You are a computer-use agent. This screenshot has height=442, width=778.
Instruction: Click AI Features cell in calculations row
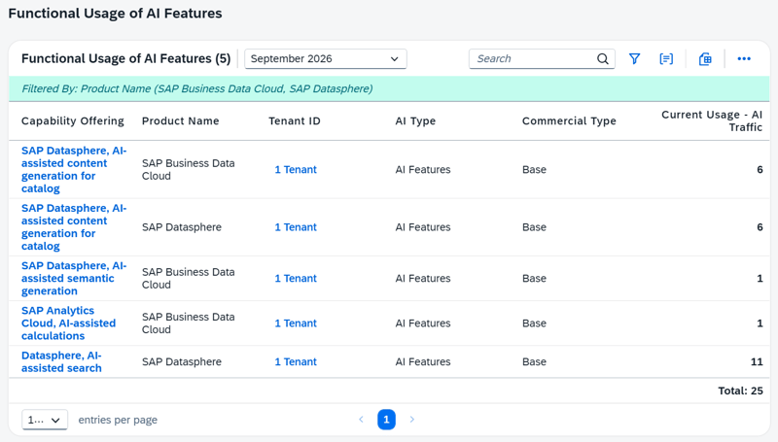(423, 323)
